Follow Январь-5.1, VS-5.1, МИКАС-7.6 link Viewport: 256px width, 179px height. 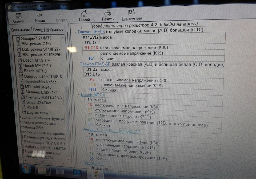click(111, 130)
